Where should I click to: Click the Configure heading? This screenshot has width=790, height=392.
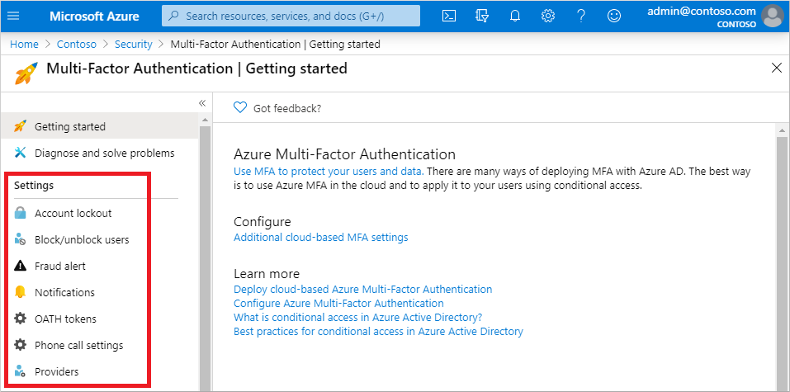click(263, 222)
